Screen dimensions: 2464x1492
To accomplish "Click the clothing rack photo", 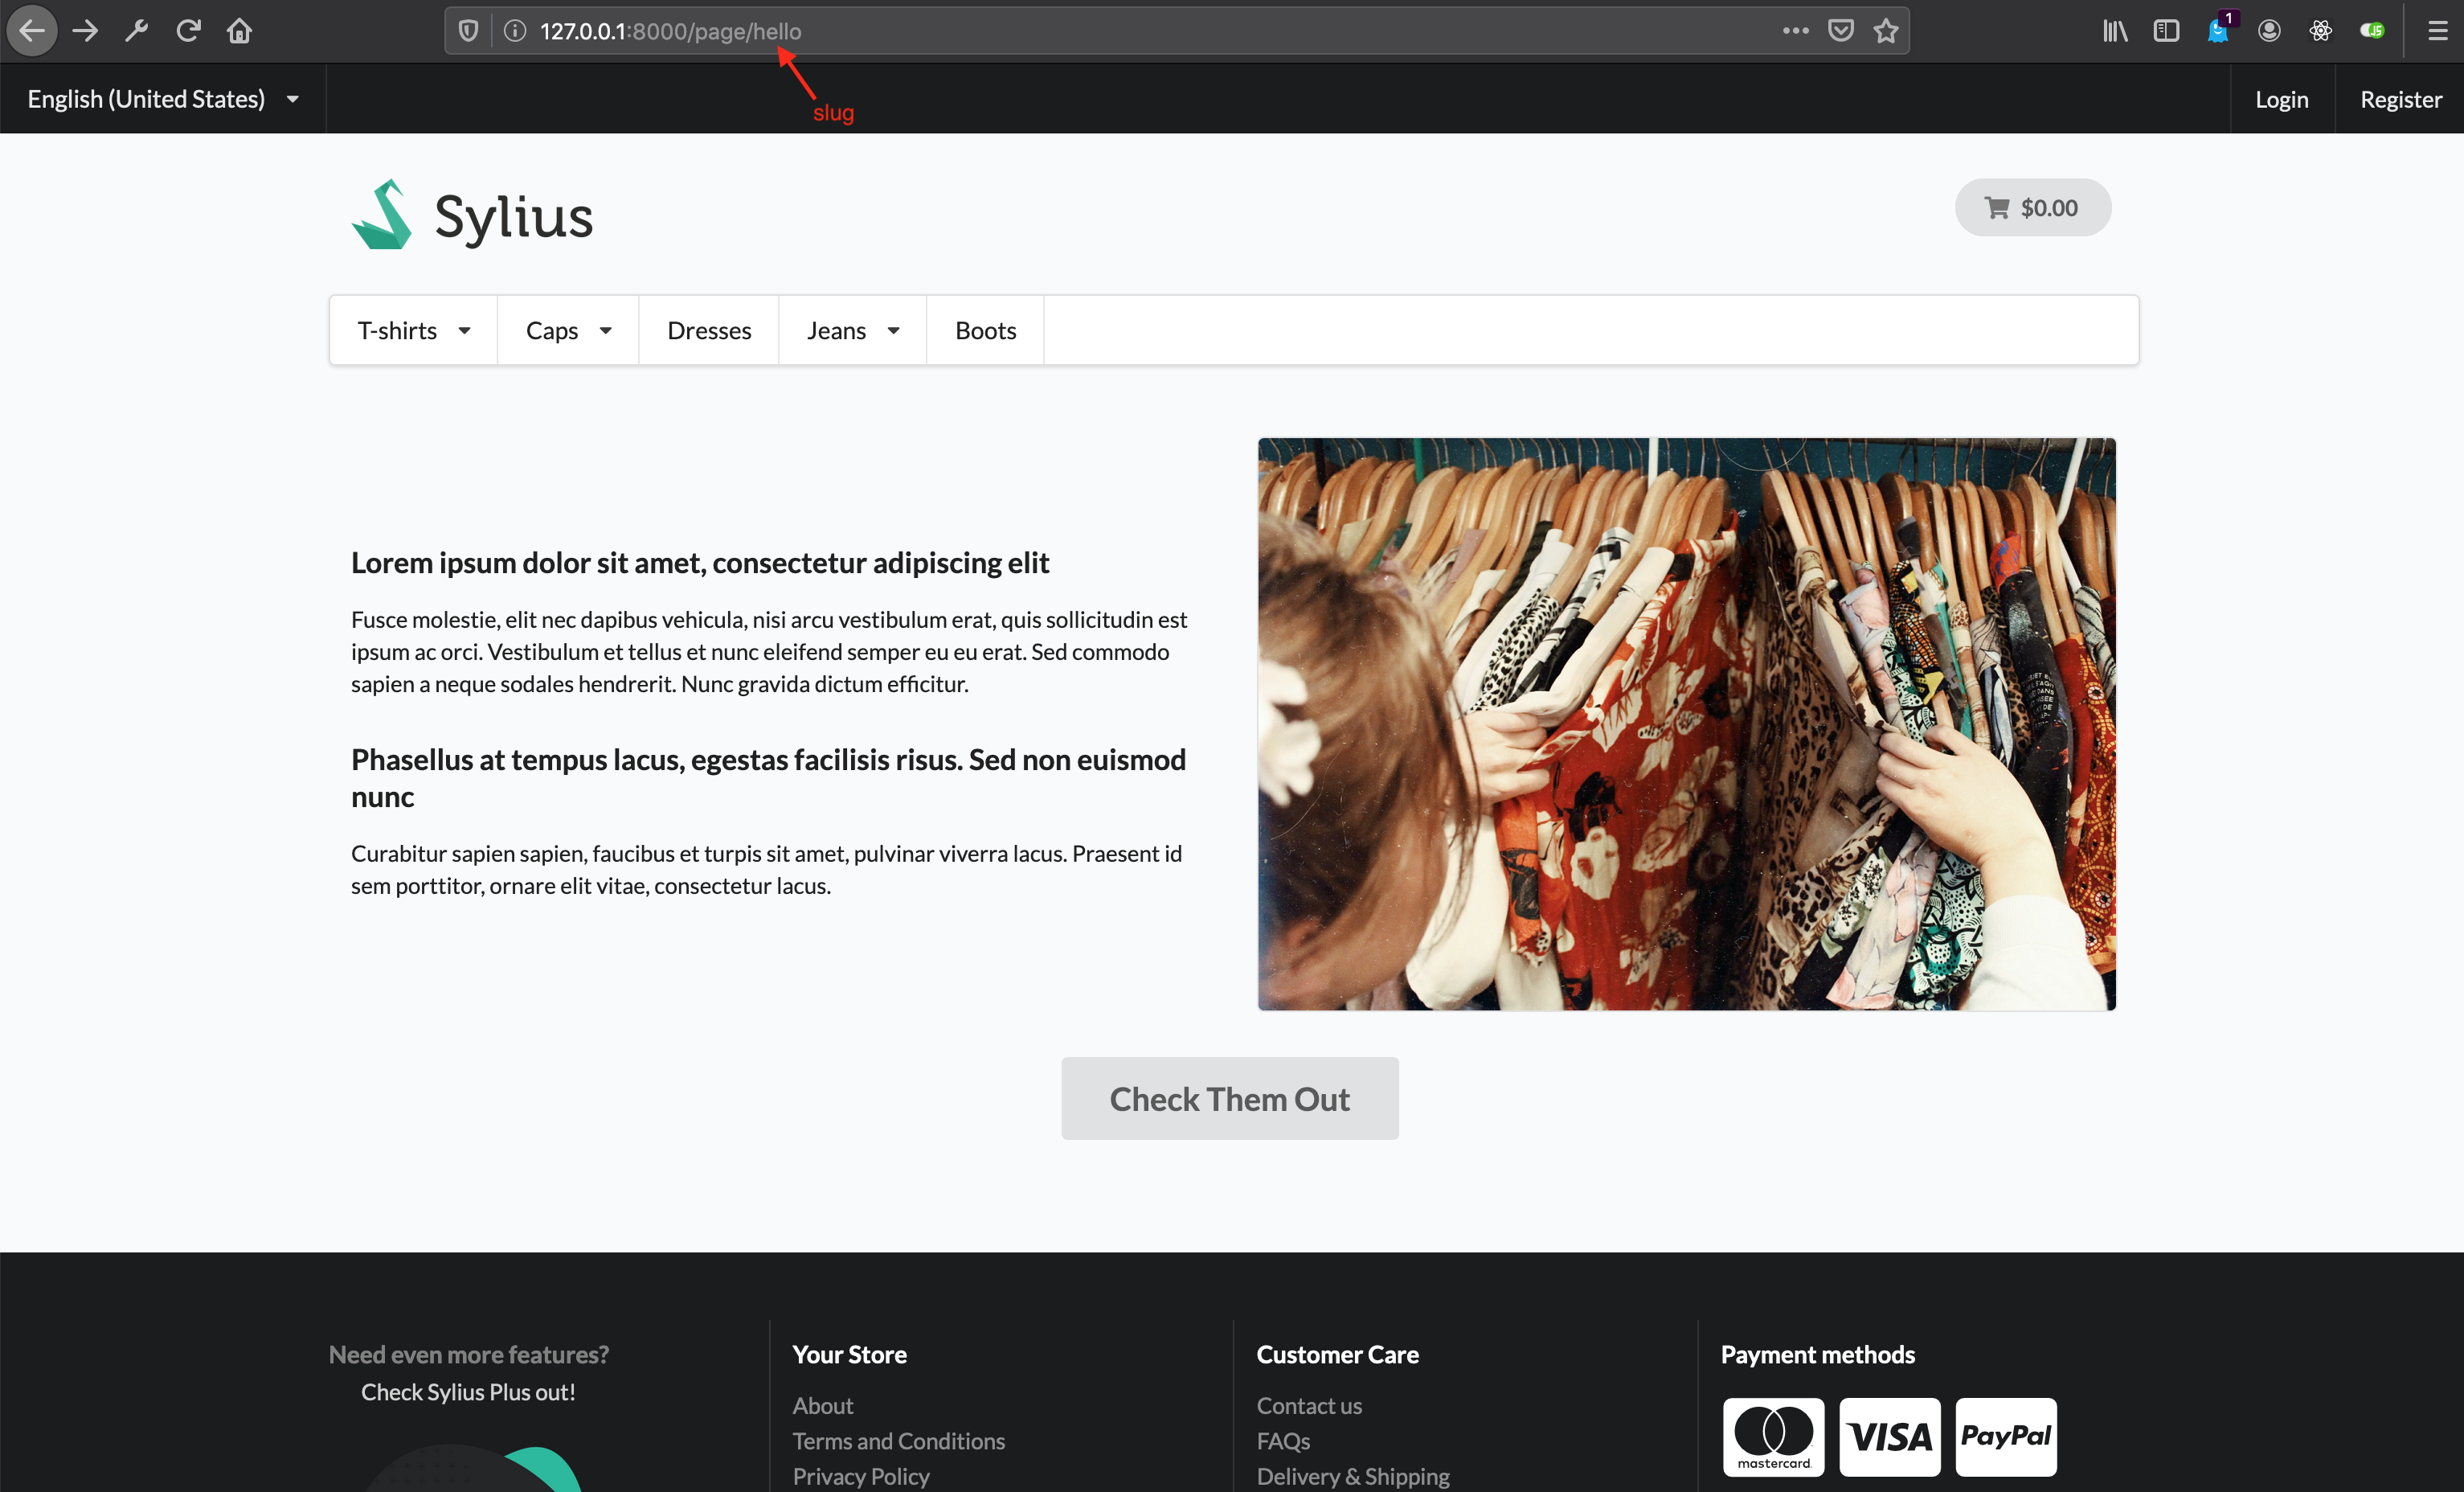I will coord(1687,724).
